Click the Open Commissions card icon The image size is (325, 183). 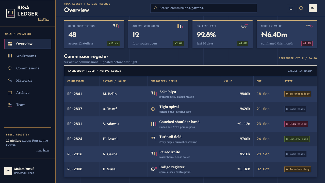click(116, 26)
